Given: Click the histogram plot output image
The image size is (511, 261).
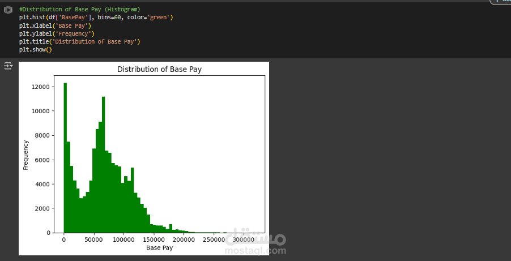Looking at the screenshot, I should click(x=144, y=159).
